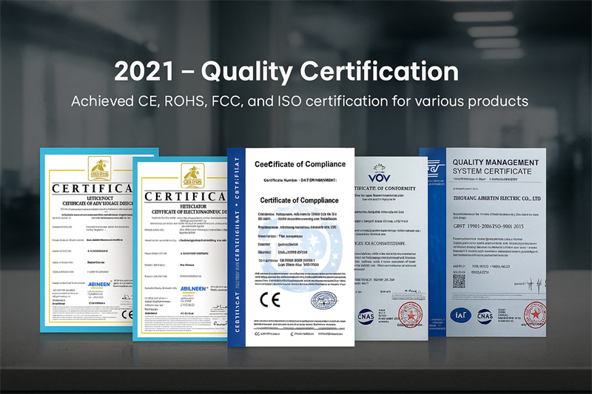Click the QR code on quality management certificate
The height and width of the screenshot is (394, 592).
pyautogui.click(x=459, y=281)
